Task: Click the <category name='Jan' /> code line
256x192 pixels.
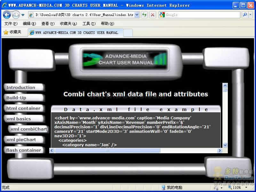Action: point(90,145)
